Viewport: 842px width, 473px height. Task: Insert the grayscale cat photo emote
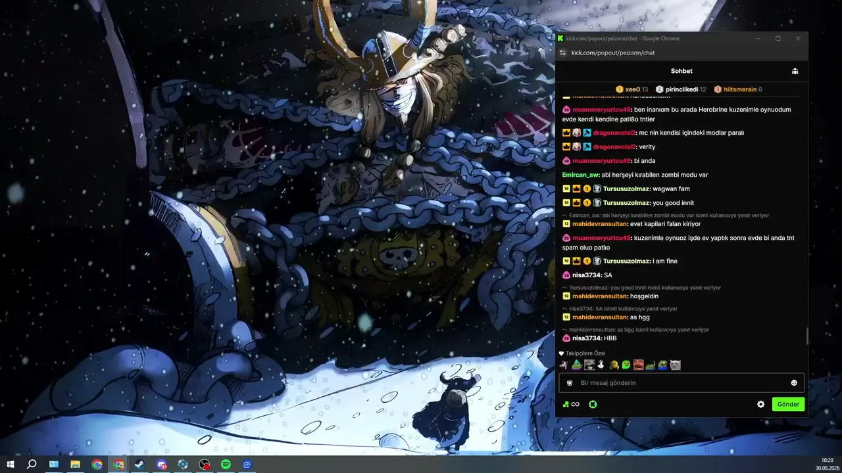click(x=675, y=365)
